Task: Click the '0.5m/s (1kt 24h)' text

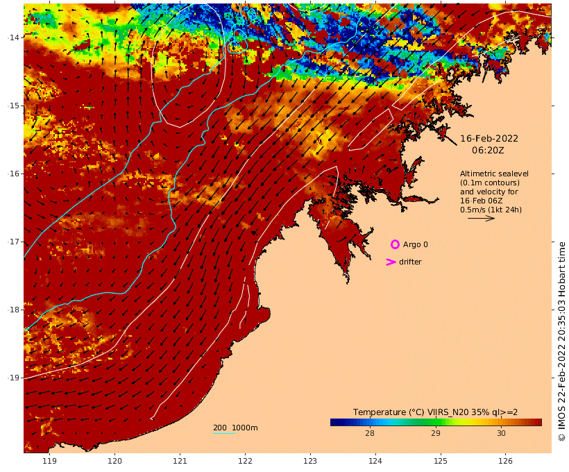Action: 491,210
